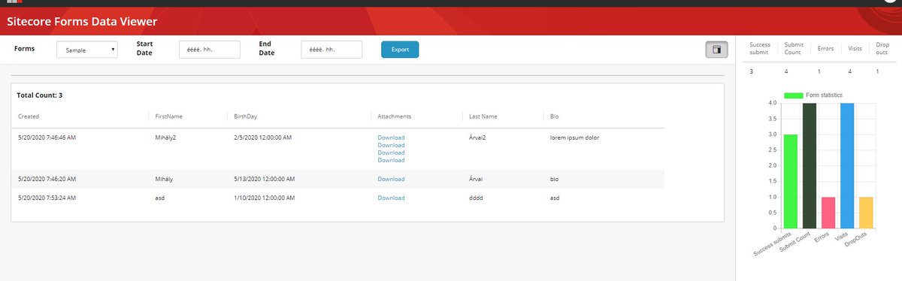This screenshot has height=281, width=902.
Task: Click birthday cell 5/13/2020 12:00:00 AM
Action: [264, 179]
